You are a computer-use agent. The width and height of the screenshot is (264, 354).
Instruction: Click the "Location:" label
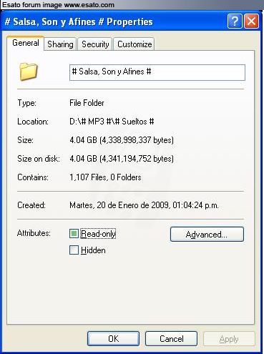33,122
